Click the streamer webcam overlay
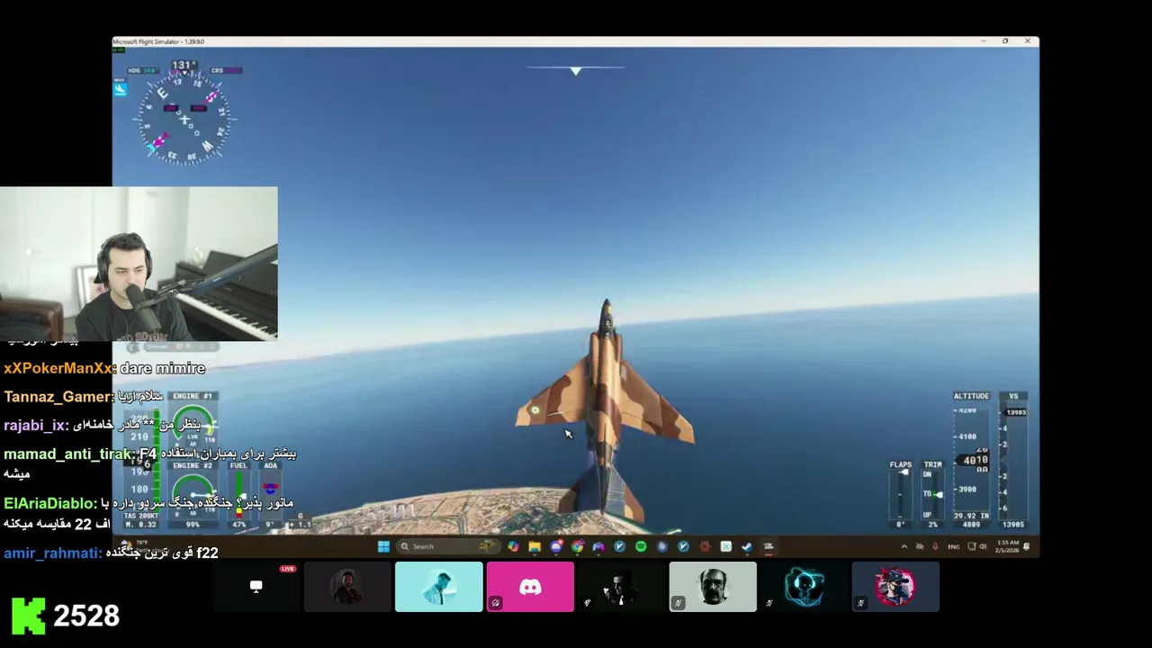 point(139,264)
